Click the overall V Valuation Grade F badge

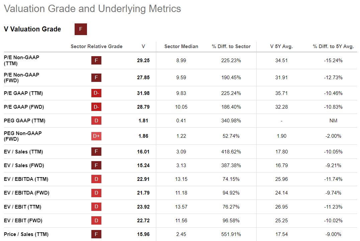[x=81, y=29]
